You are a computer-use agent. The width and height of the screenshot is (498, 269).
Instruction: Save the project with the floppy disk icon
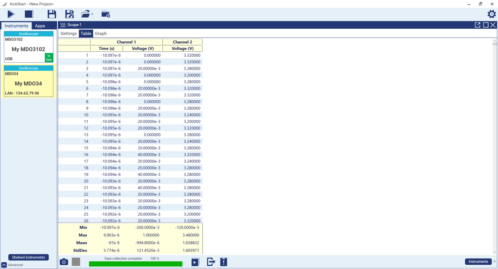(52, 14)
